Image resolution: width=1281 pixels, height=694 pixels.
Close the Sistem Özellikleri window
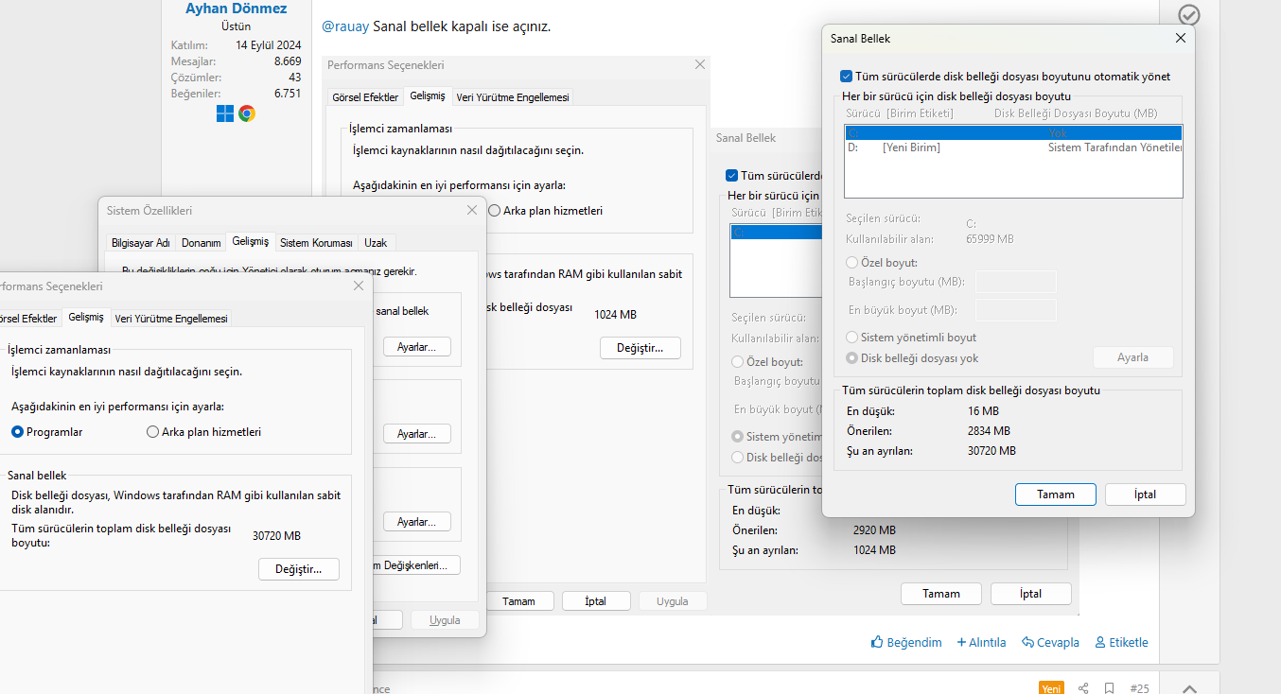click(x=471, y=211)
